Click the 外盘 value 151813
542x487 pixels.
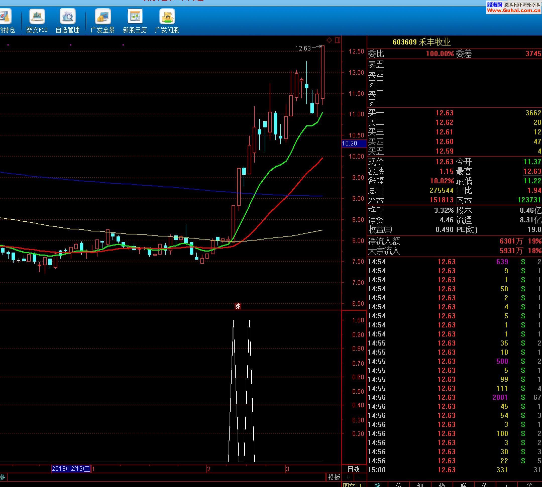[442, 200]
